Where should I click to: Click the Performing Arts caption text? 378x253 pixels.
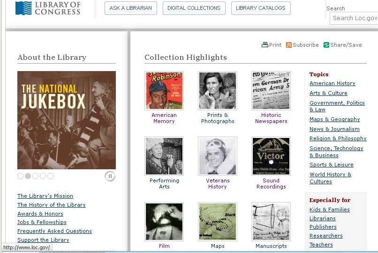[x=164, y=183]
